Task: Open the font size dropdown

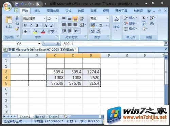Action: point(56,19)
